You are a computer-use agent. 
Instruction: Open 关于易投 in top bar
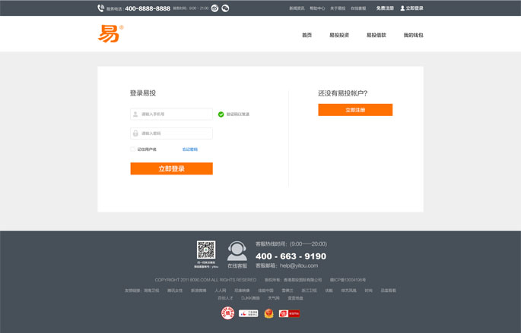(x=338, y=8)
